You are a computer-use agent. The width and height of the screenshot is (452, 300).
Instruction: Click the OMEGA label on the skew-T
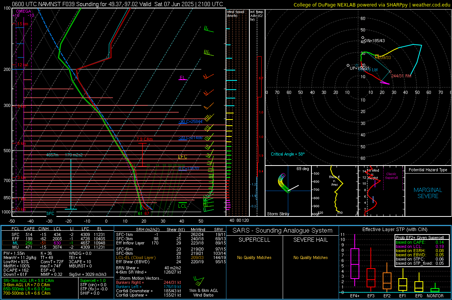(x=23, y=11)
